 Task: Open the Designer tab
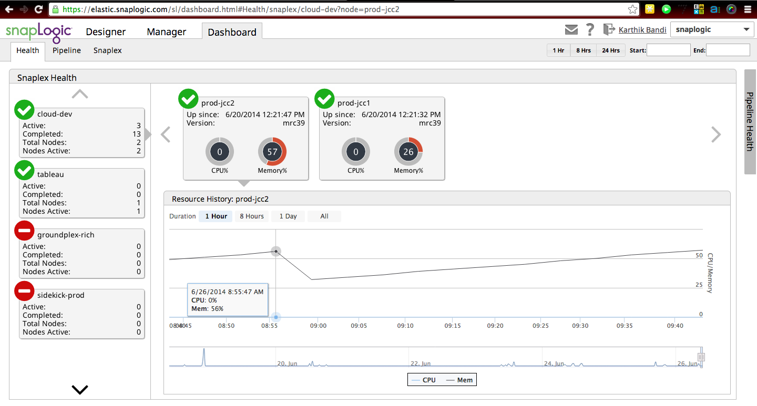click(106, 32)
